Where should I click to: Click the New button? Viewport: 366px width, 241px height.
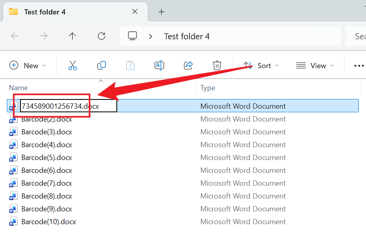tap(25, 65)
